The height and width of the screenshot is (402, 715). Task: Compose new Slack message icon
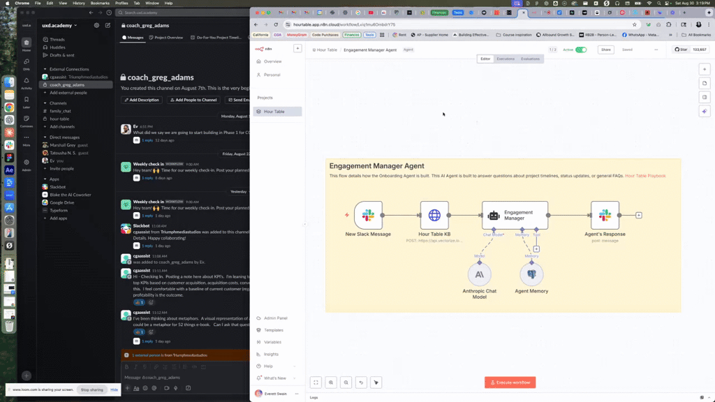tap(108, 26)
